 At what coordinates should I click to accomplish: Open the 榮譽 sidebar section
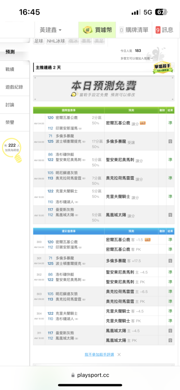pyautogui.click(x=15, y=122)
